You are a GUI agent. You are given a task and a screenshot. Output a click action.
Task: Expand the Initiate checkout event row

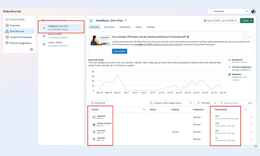(x=251, y=124)
